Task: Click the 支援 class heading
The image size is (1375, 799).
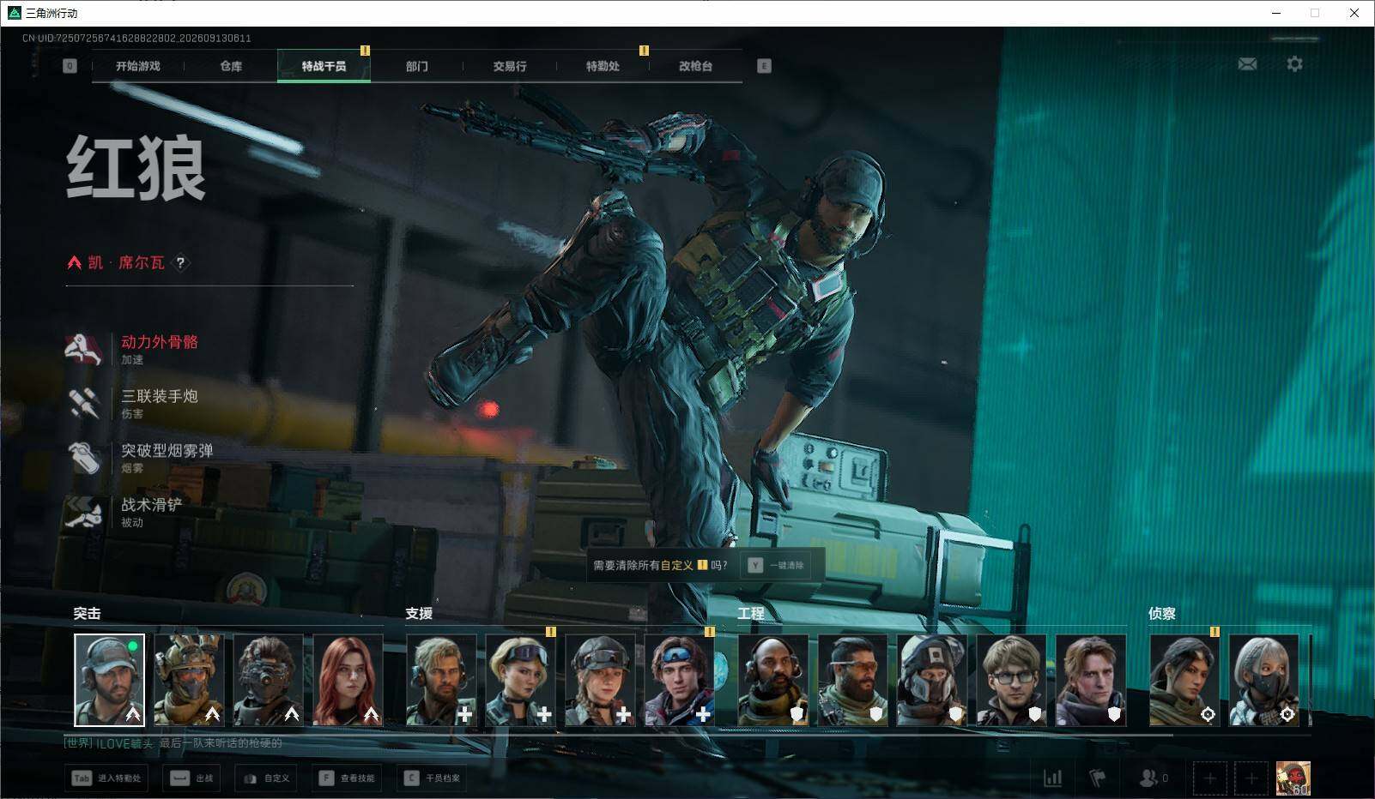Action: tap(419, 614)
